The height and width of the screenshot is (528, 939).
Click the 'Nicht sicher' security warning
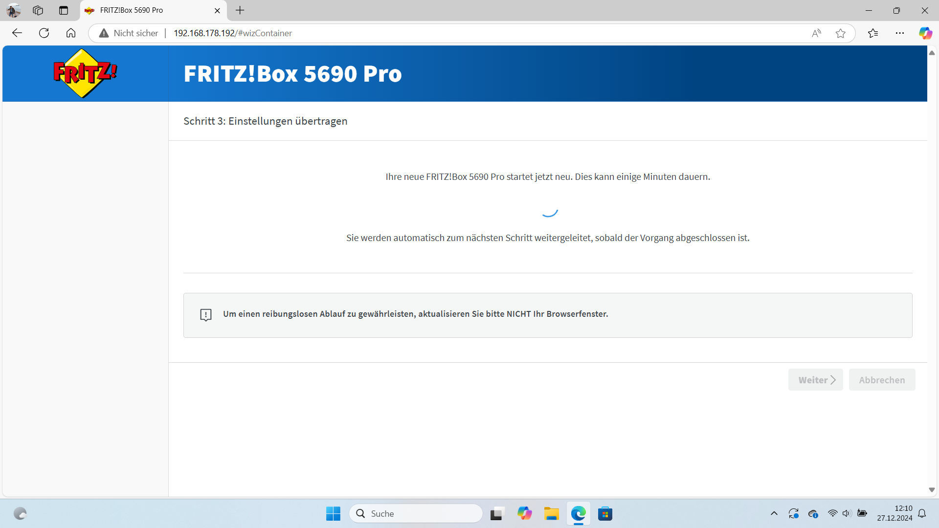click(129, 33)
